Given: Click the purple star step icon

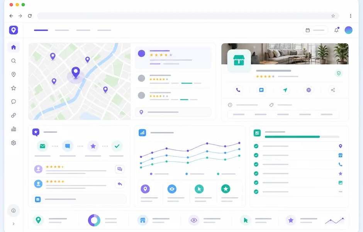Looking at the screenshot, I should point(93,146).
